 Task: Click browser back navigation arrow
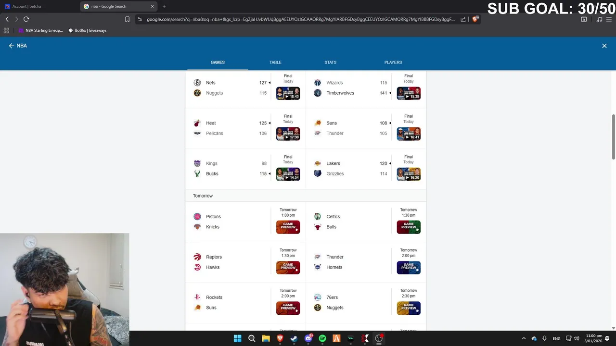point(7,19)
